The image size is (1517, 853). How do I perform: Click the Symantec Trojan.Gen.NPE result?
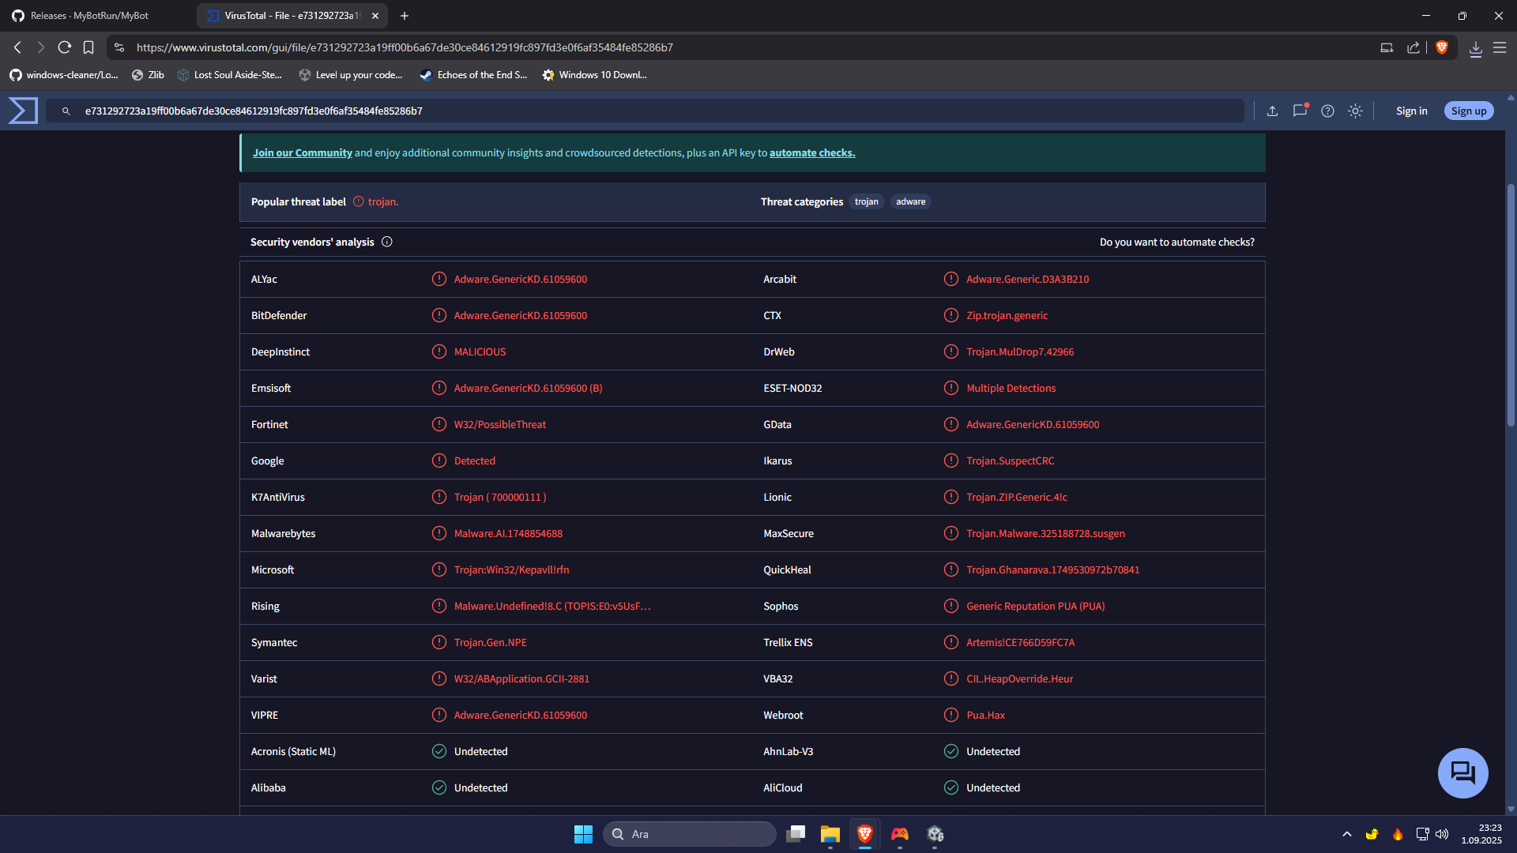pyautogui.click(x=490, y=643)
